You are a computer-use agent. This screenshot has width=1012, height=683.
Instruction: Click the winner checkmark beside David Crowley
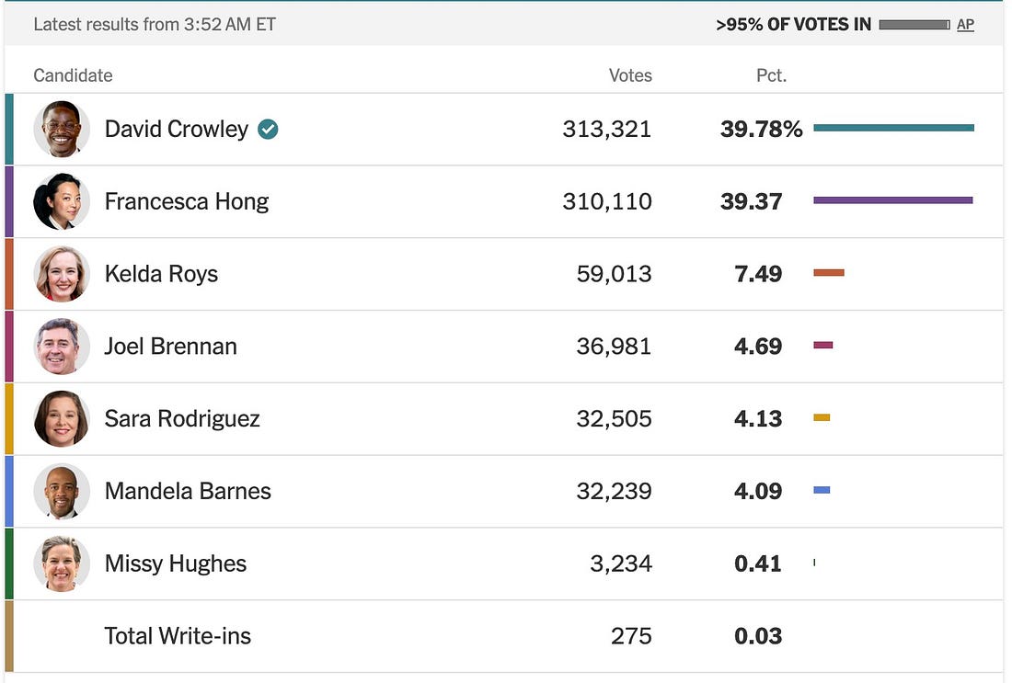point(268,130)
